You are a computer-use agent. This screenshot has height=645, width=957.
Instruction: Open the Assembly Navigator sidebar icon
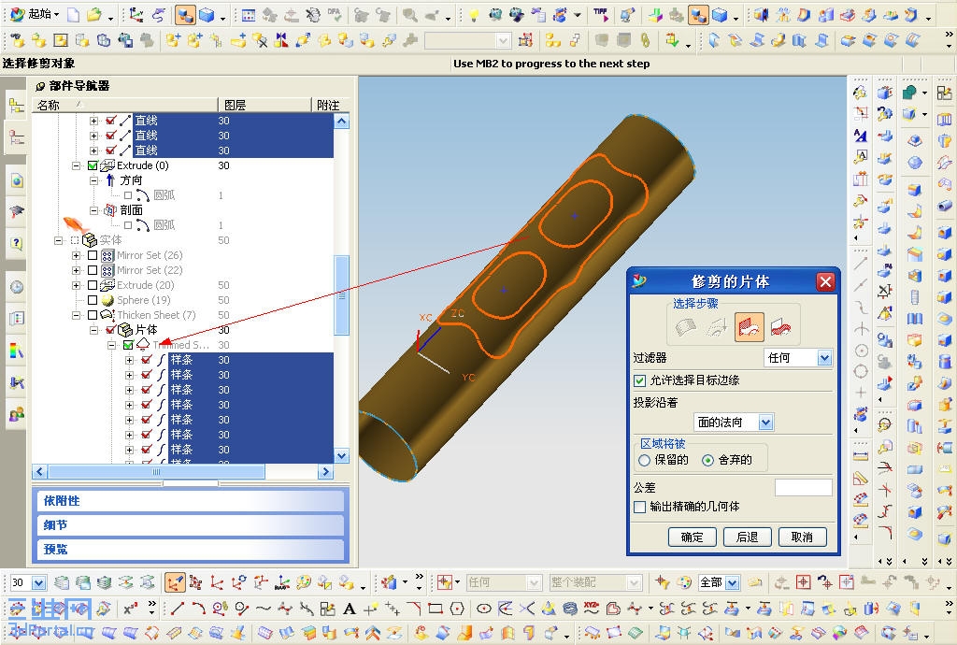point(17,107)
